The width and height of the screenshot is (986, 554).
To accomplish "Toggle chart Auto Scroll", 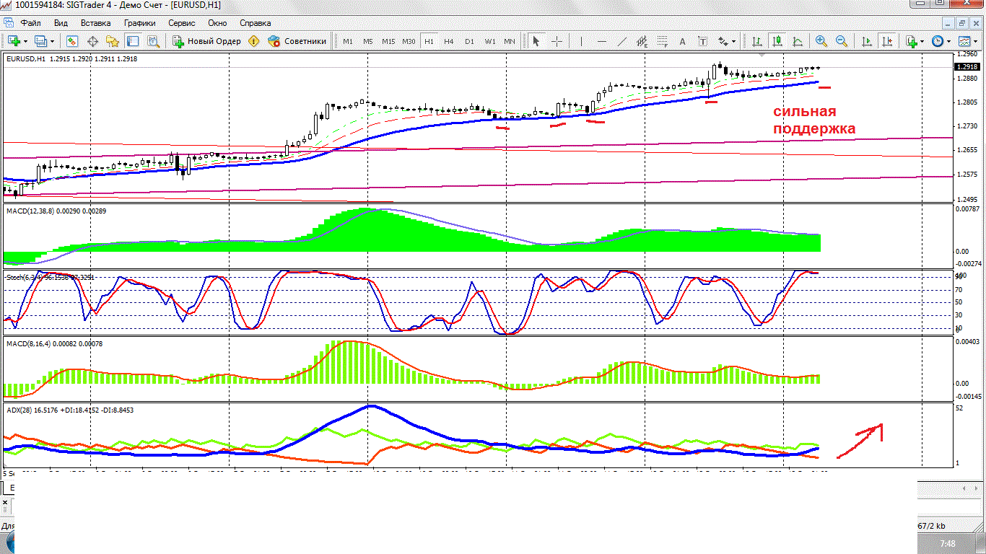I will coord(866,41).
